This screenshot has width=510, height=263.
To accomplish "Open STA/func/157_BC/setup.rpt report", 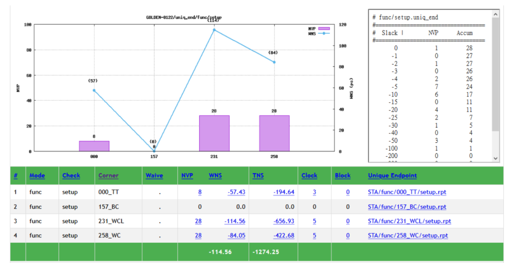I will (407, 207).
